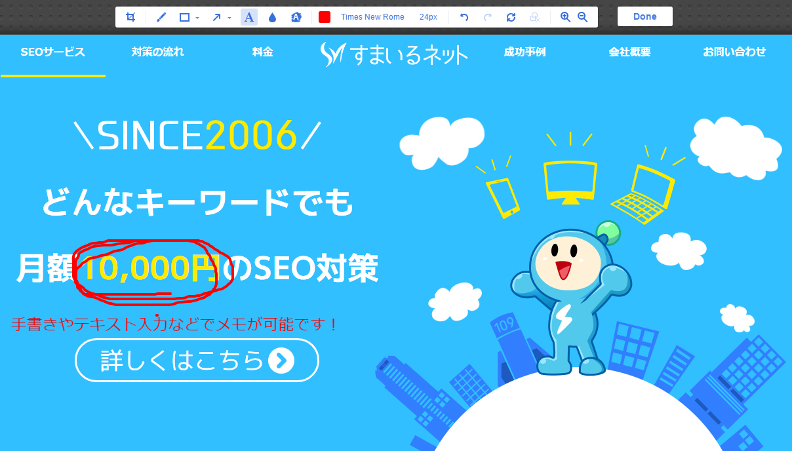The image size is (792, 451).
Task: Click the yellow monitor illustration
Action: pyautogui.click(x=570, y=182)
